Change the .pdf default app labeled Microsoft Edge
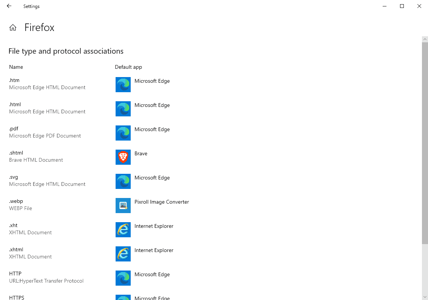 (x=152, y=129)
